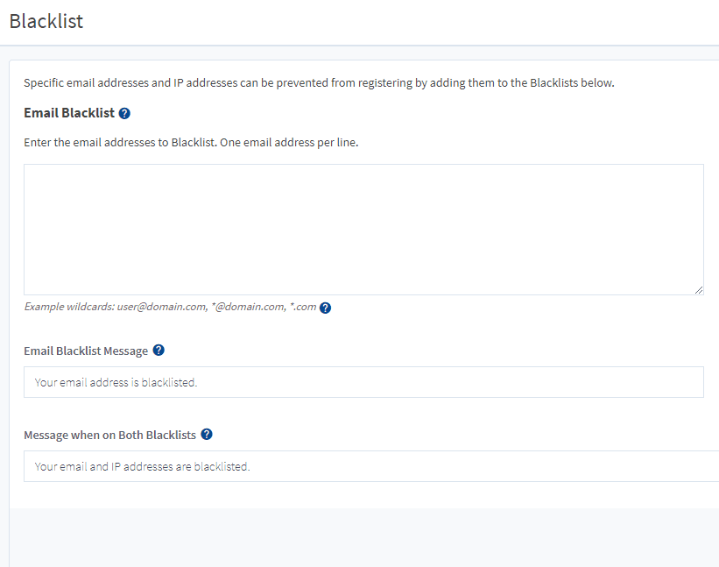Open help tooltip next to example wildcards
Screen dimensions: 719x567
325,308
